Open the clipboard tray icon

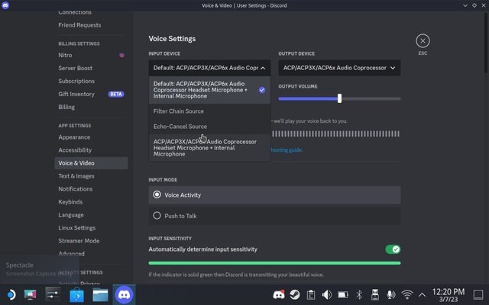[311, 294]
